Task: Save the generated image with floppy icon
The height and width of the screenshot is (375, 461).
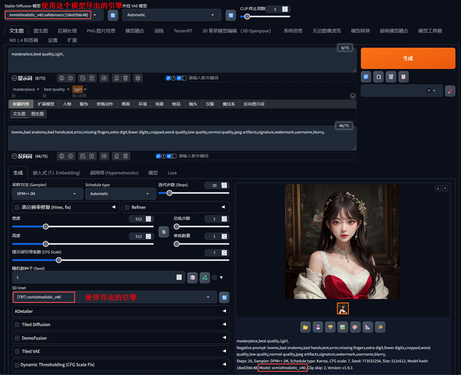Action: click(318, 327)
